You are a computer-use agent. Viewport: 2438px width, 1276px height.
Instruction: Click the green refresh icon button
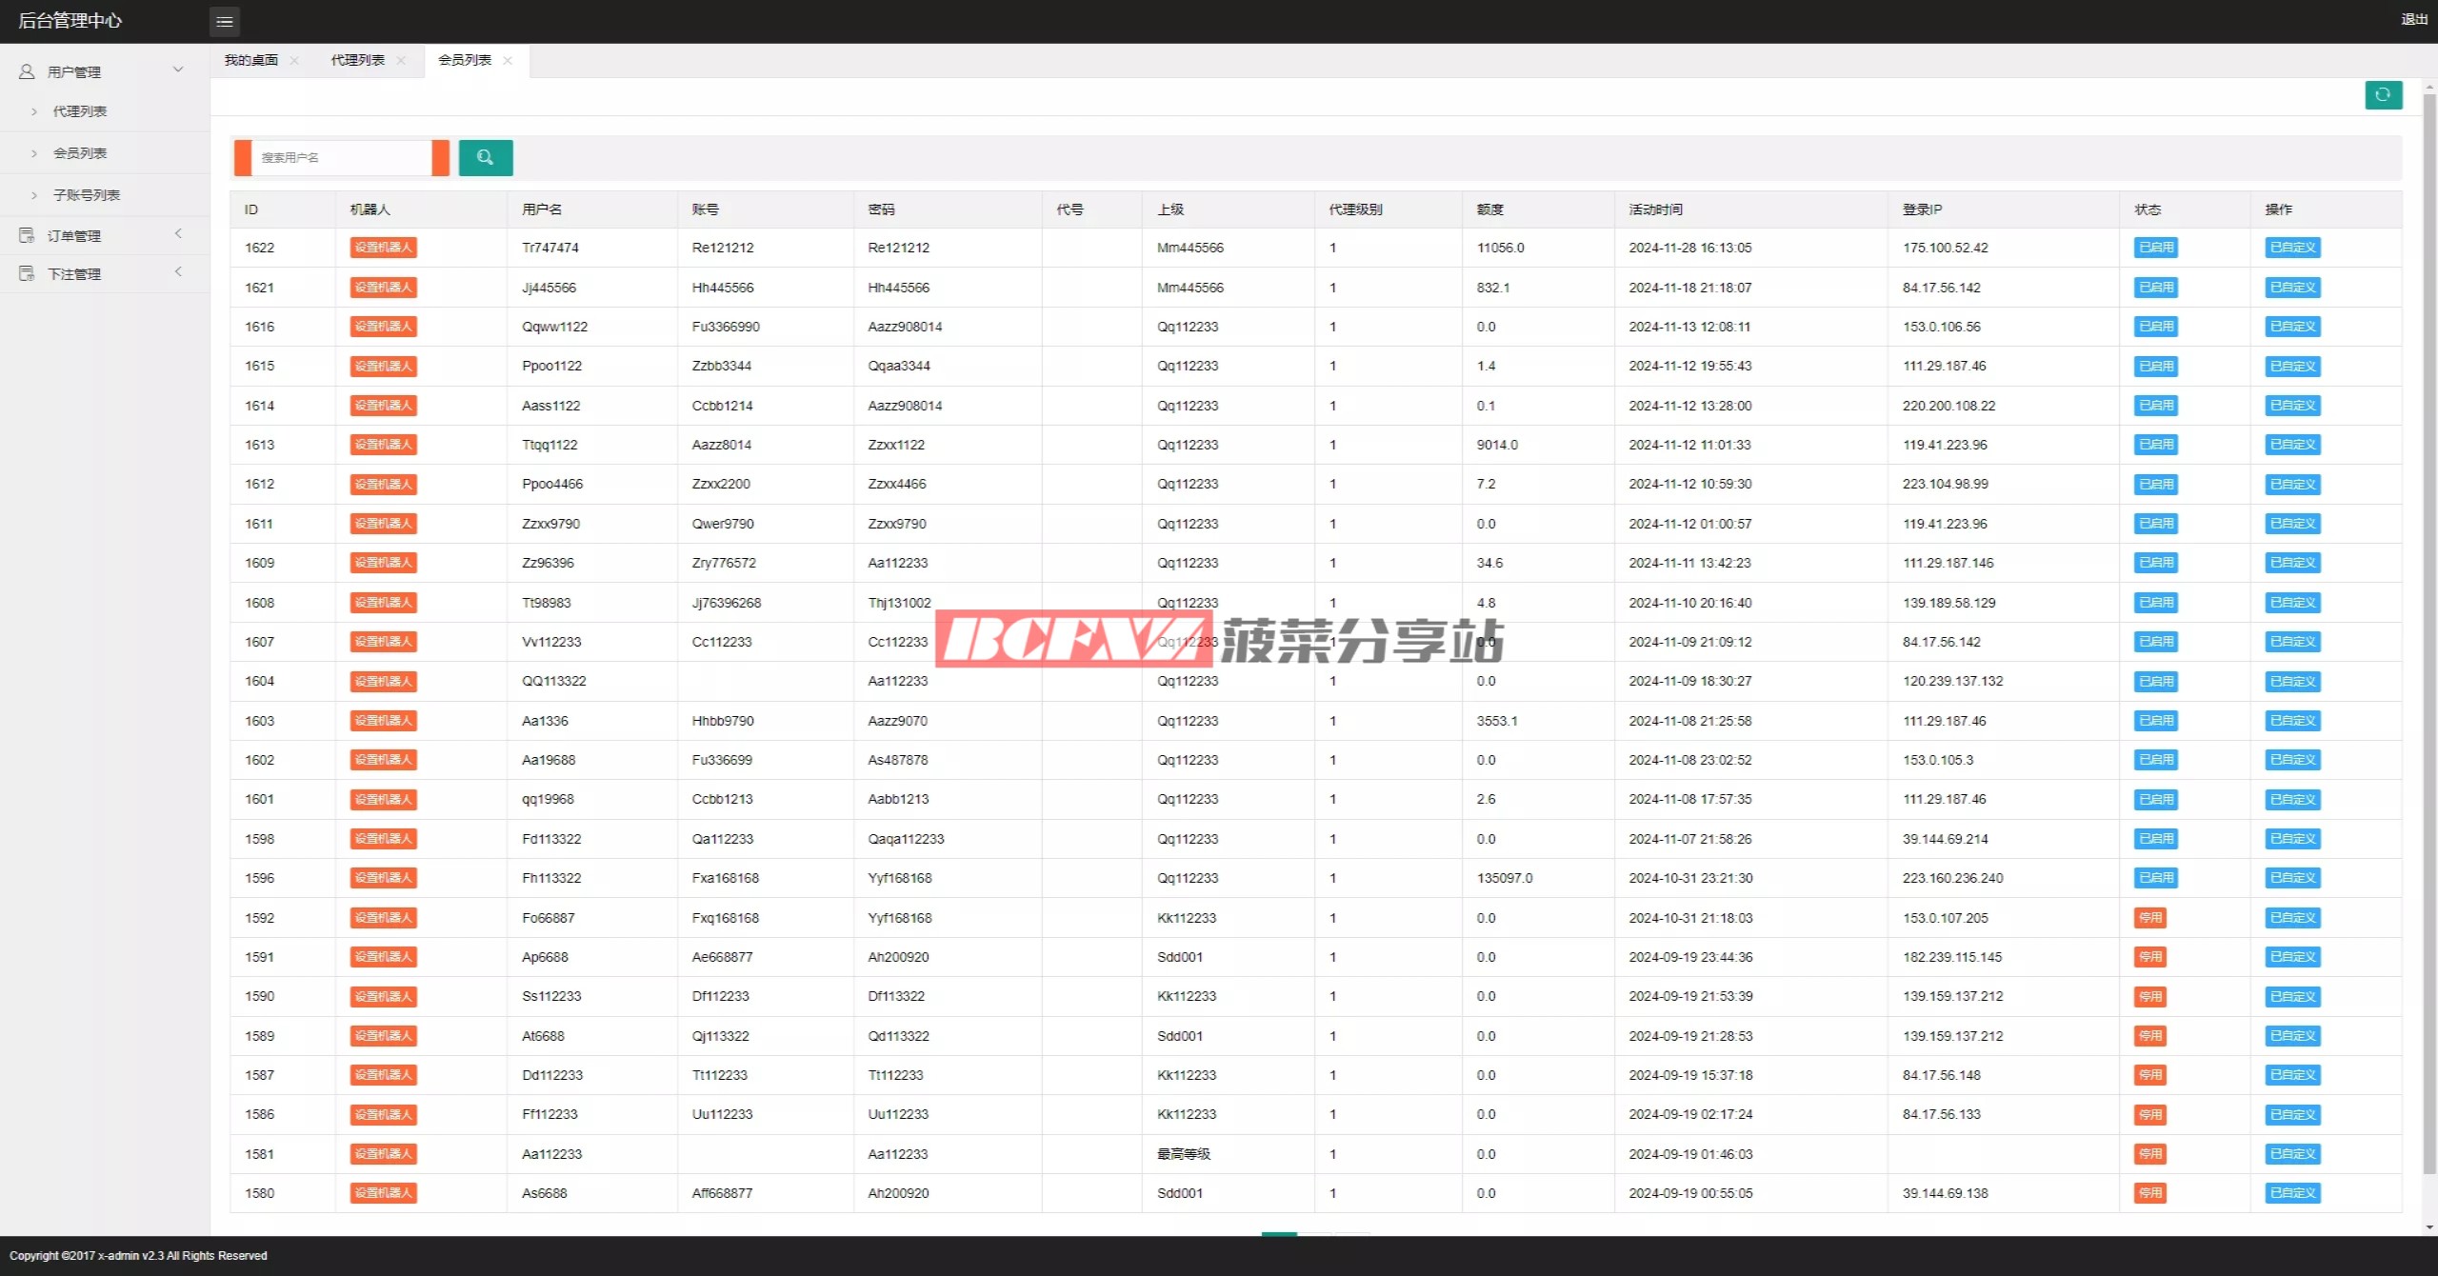point(2383,95)
